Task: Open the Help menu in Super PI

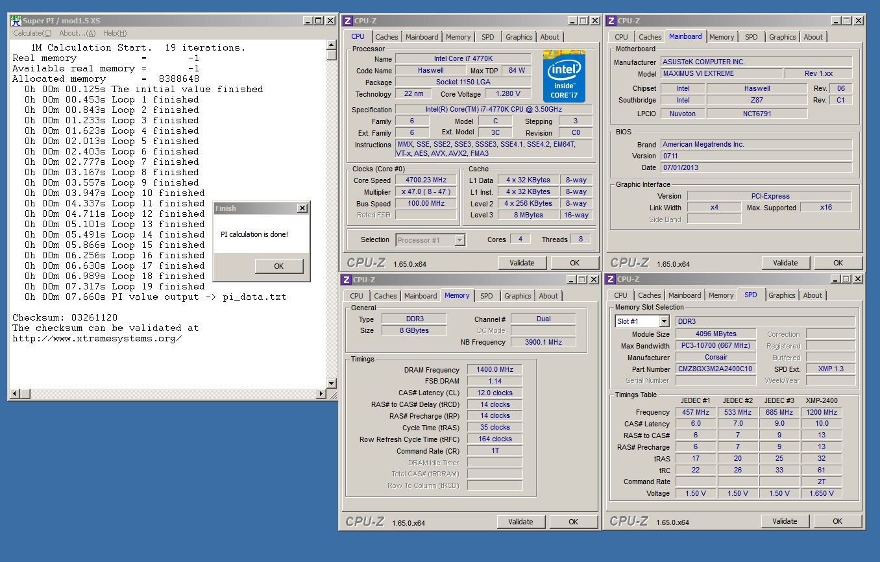Action: tap(115, 33)
